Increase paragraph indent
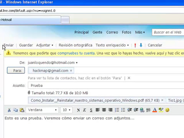The width and height of the screenshot is (184, 138). pos(136,110)
